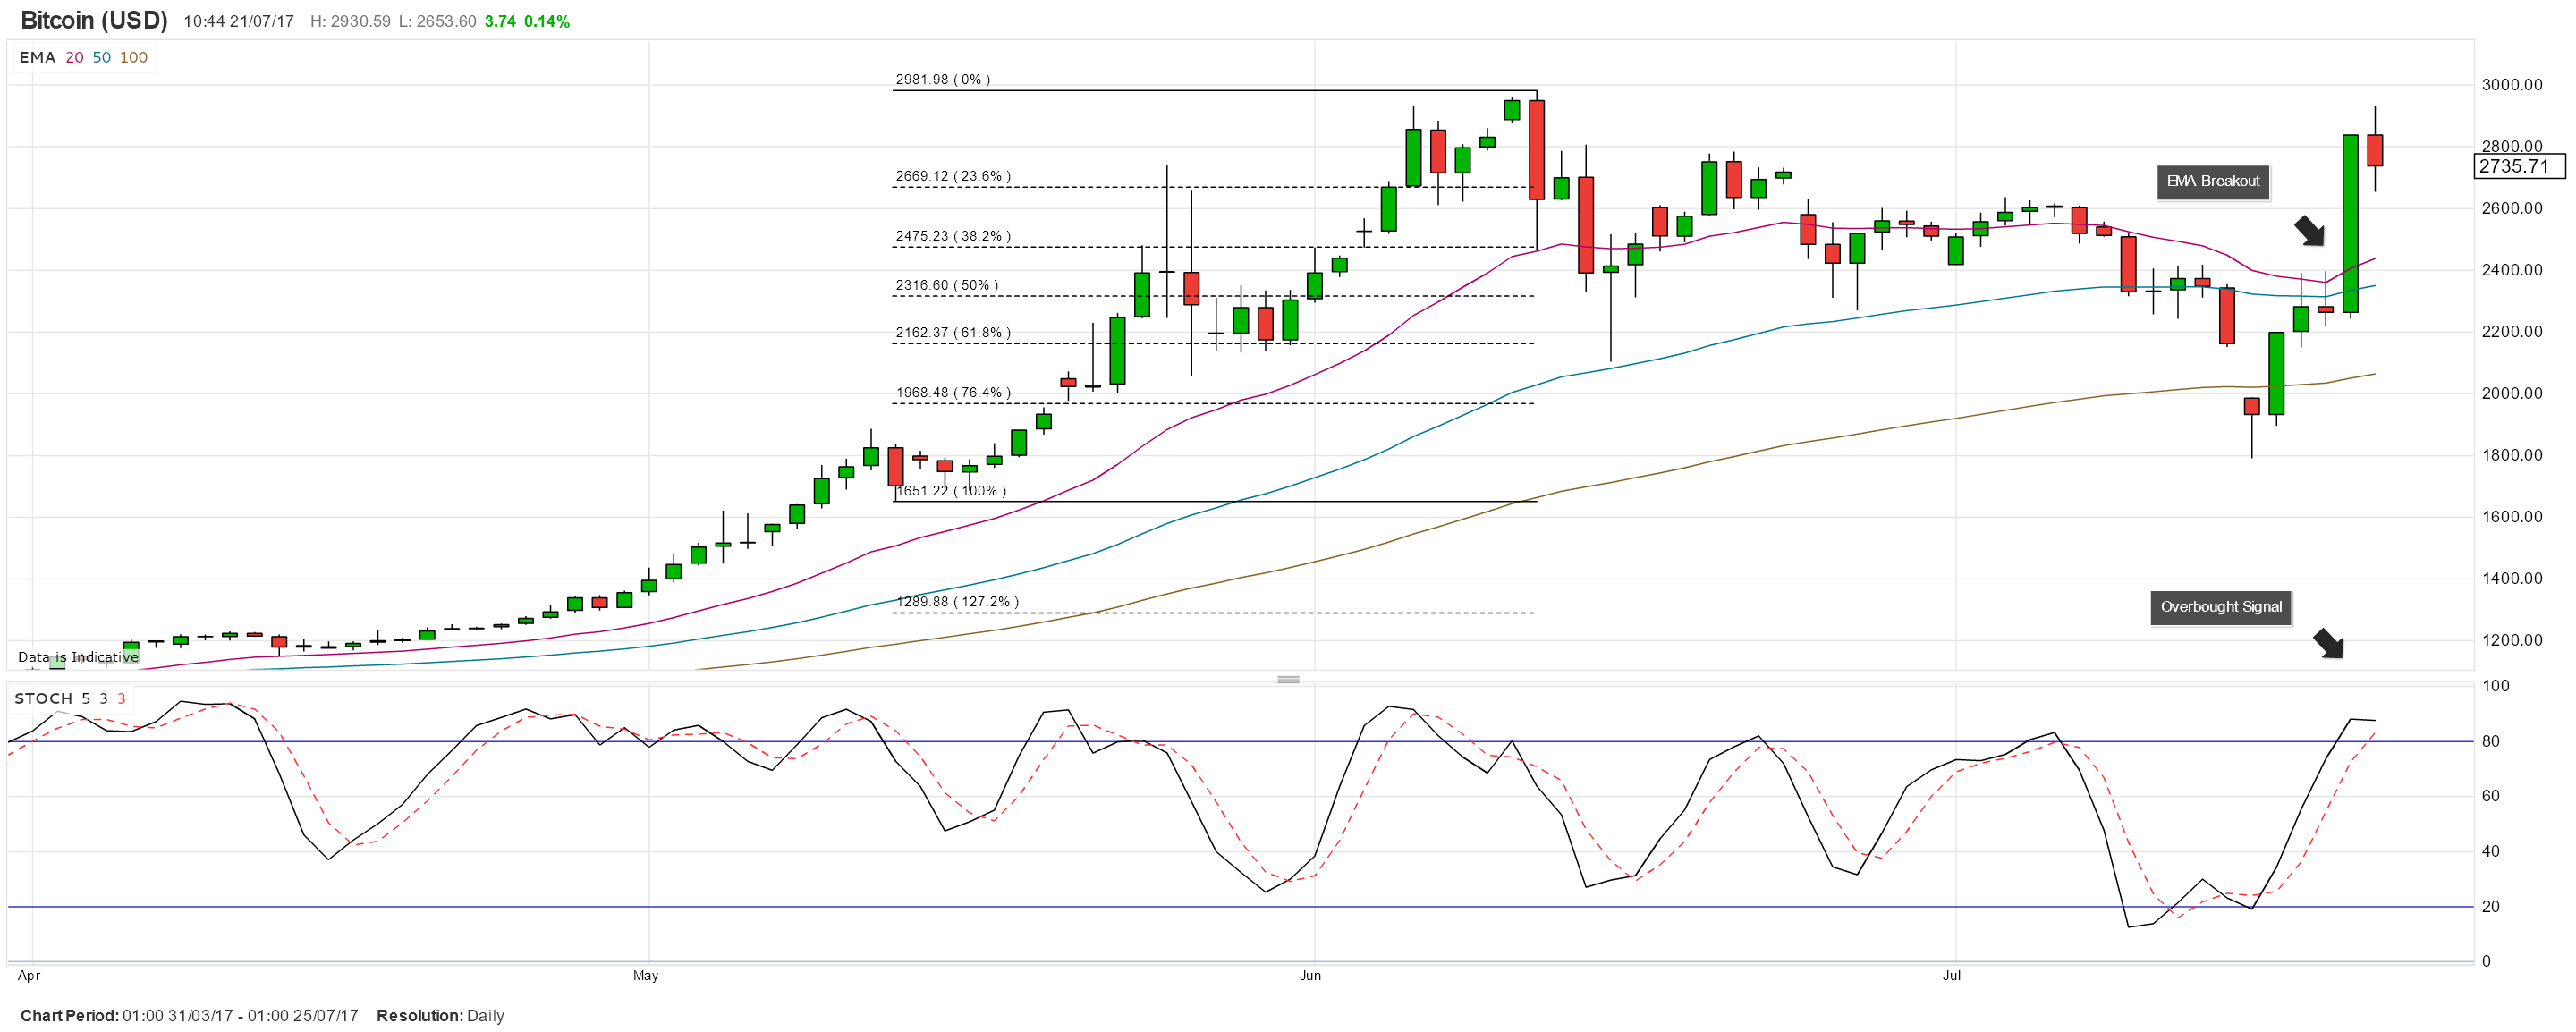The height and width of the screenshot is (1032, 2576).
Task: Click the Data is Indicative notice
Action: (x=78, y=657)
